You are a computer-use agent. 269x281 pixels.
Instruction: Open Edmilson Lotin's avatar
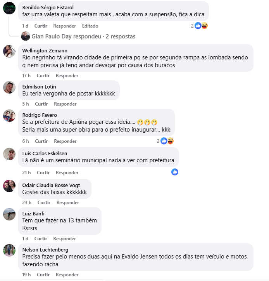9,87
